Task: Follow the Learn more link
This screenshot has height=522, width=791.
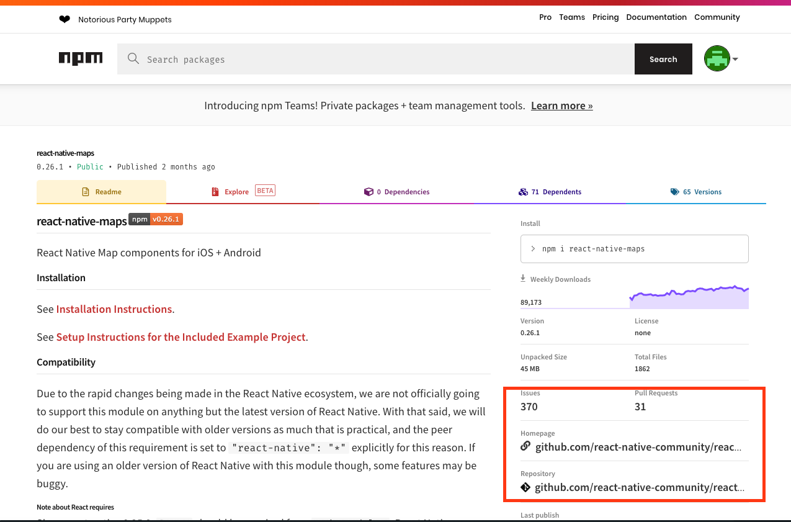Action: point(561,106)
